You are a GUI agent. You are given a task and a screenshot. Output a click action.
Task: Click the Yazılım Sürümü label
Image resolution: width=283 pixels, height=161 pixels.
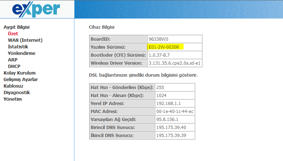point(108,47)
